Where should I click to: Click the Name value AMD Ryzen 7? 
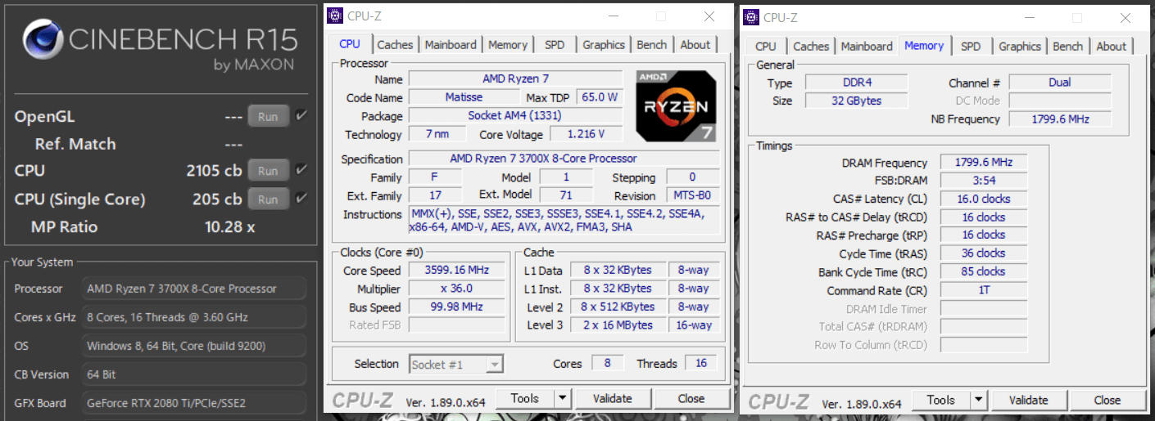click(x=516, y=79)
